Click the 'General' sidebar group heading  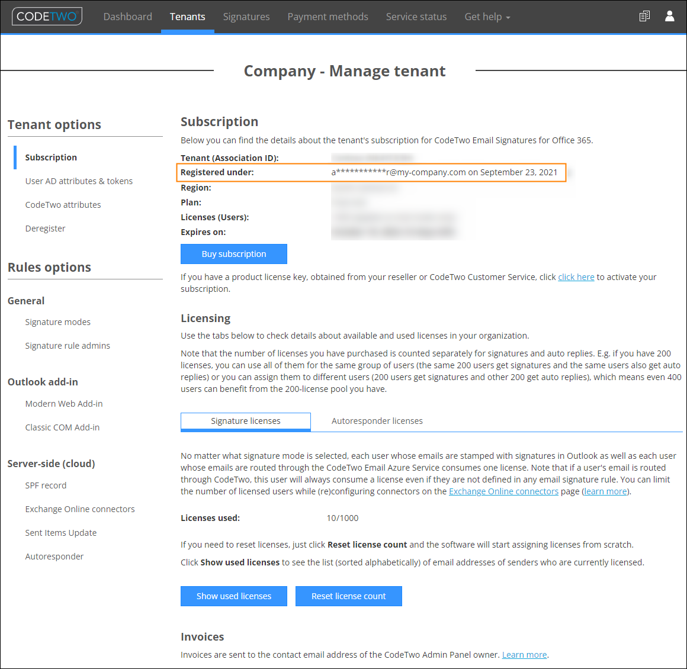coord(26,301)
